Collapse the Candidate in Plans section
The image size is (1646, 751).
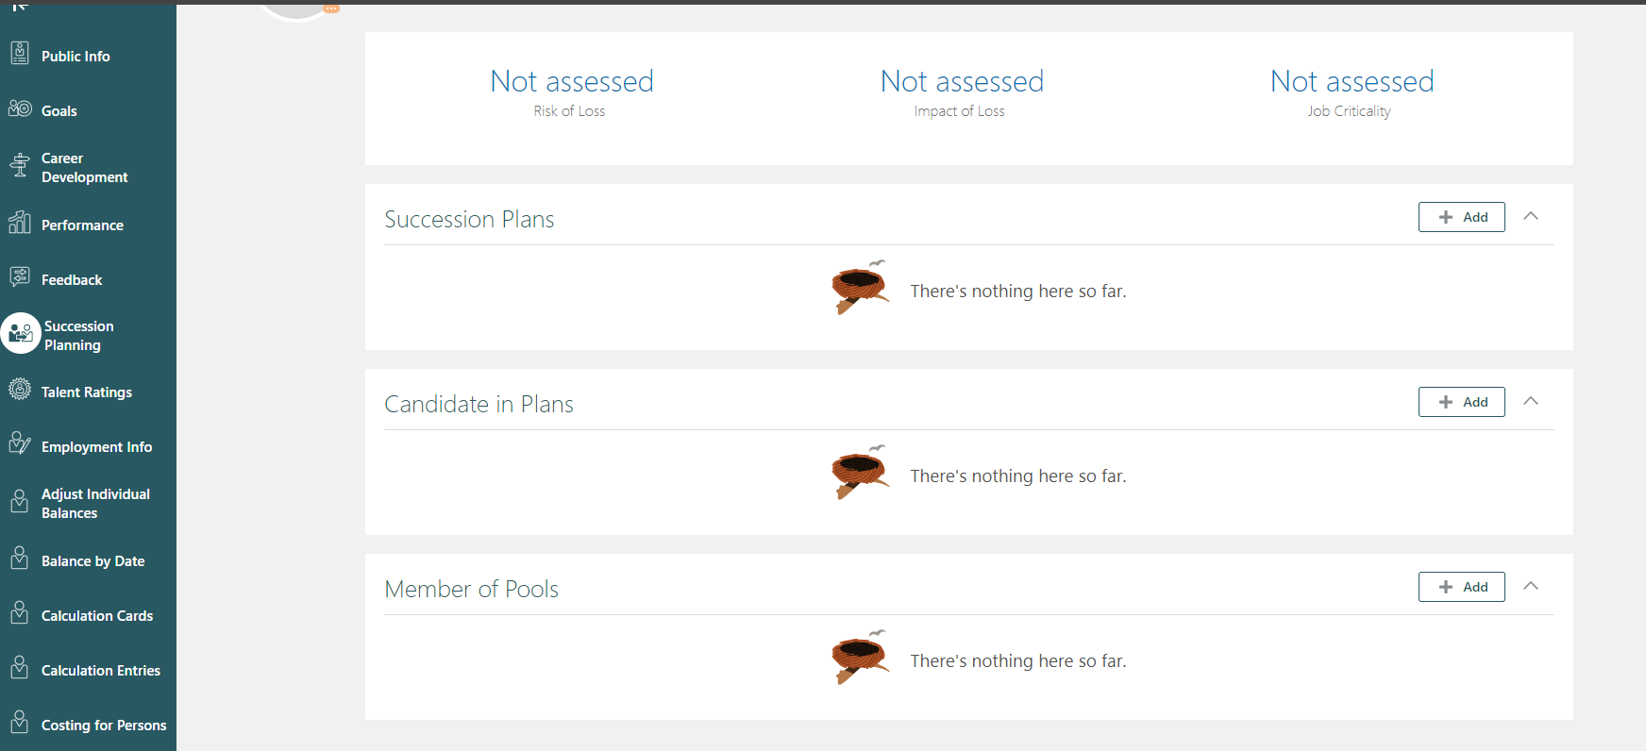(x=1530, y=401)
